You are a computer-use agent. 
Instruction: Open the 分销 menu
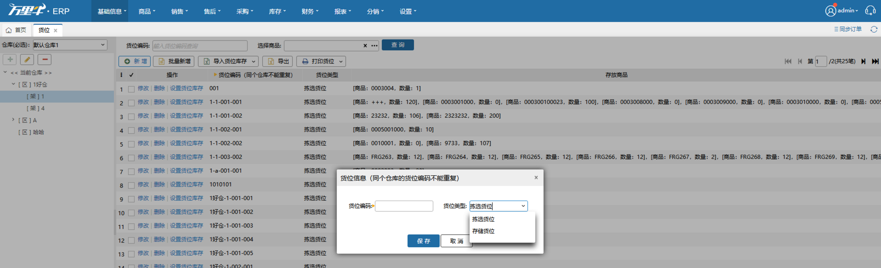375,11
